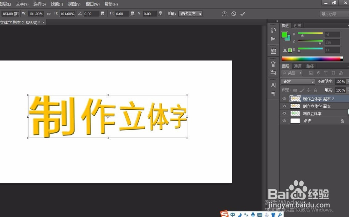The image size is (349, 217).
Task: Select thumbnail of layer 制作立体字 副本
Action: [x=295, y=106]
